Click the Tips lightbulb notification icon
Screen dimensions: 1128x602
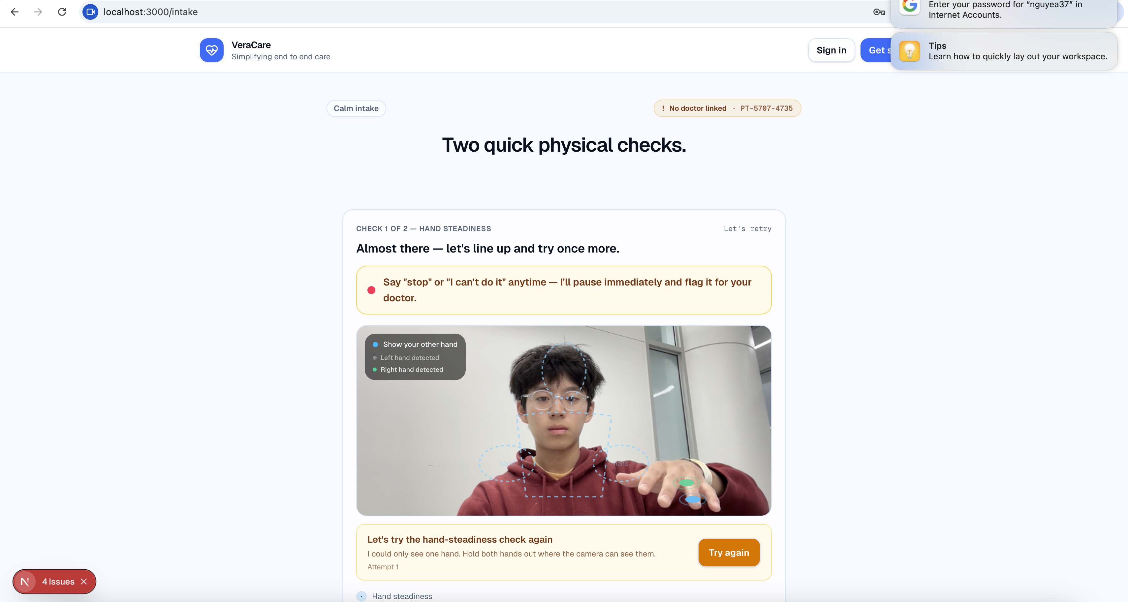pos(909,51)
